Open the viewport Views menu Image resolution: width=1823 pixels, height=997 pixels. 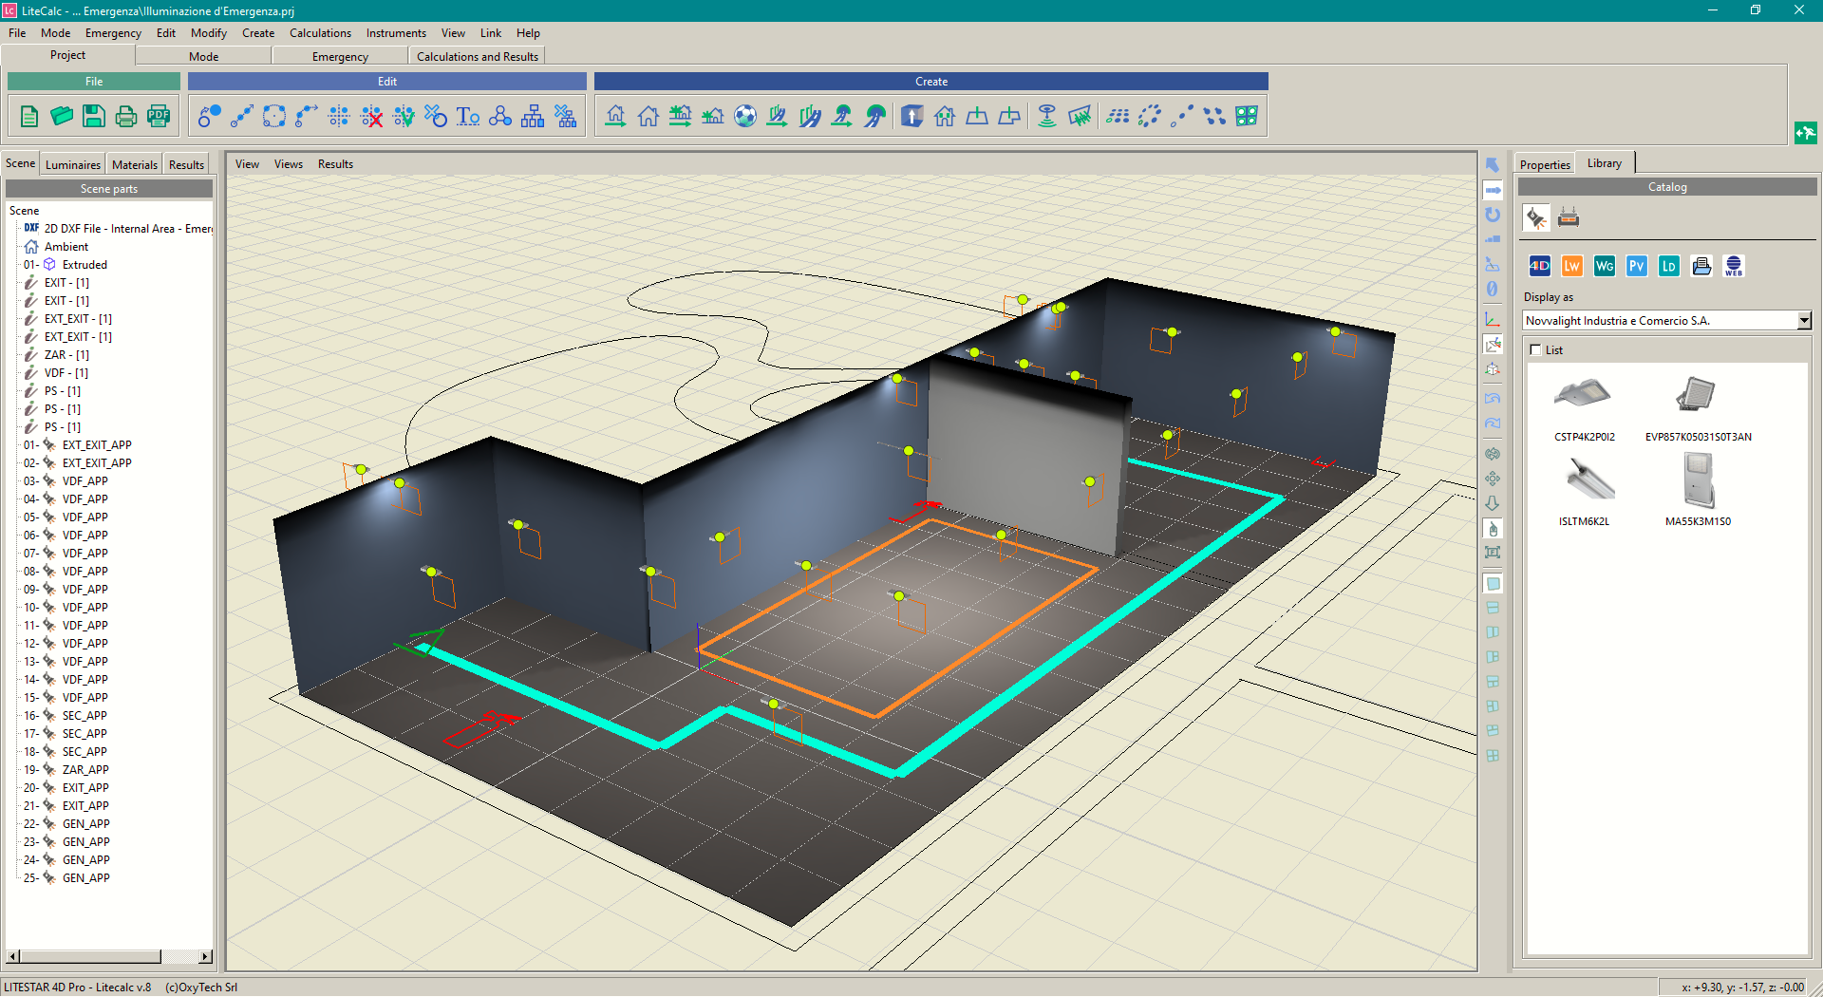point(289,164)
